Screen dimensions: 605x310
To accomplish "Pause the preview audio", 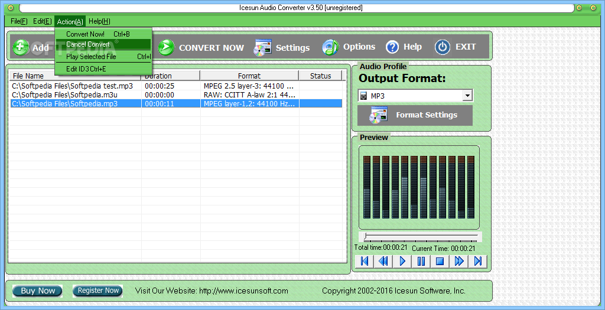I will tap(421, 262).
